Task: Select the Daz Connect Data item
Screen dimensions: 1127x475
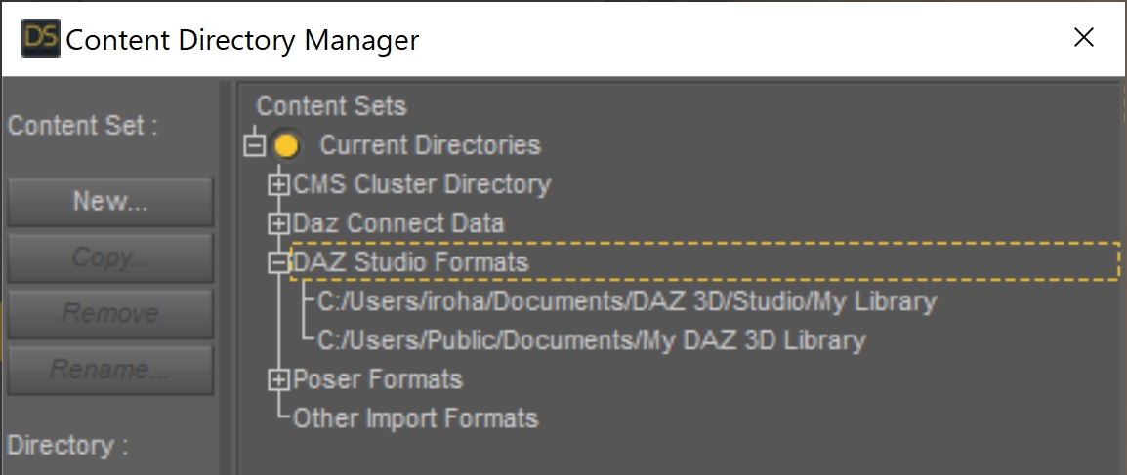Action: 398,223
